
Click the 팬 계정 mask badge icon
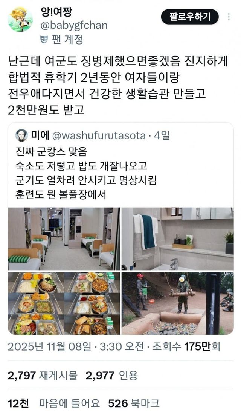pyautogui.click(x=44, y=40)
